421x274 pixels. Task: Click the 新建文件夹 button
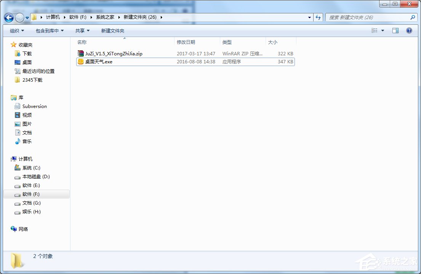[112, 31]
